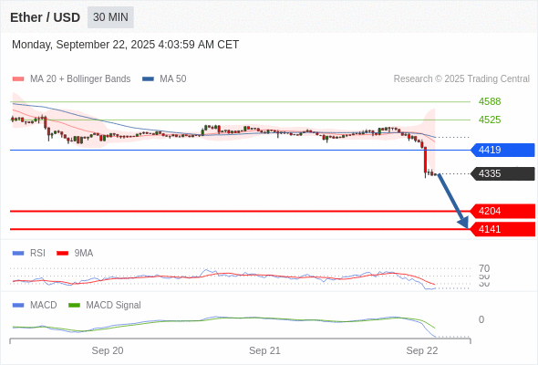This screenshot has height=365, width=538.
Task: Click the Trading Central research credit text
Action: [461, 79]
